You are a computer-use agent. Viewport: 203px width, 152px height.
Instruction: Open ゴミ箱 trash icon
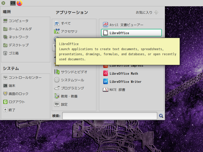click(5, 53)
